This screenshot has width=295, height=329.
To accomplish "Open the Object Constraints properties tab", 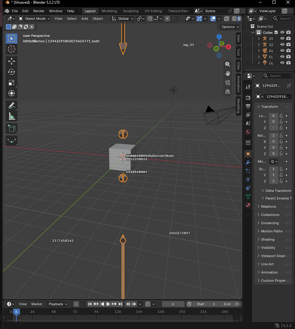I will pyautogui.click(x=248, y=188).
